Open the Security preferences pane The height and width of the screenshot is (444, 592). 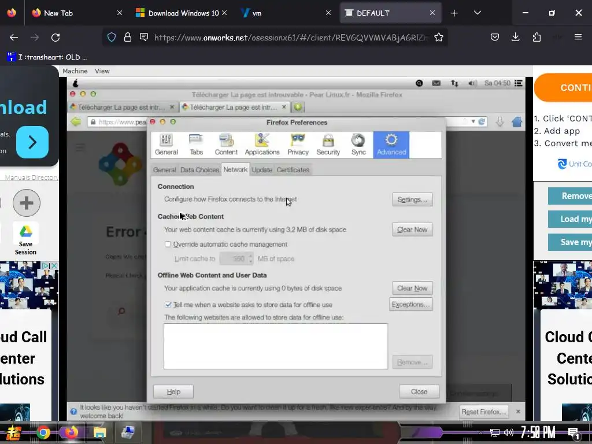click(x=328, y=145)
